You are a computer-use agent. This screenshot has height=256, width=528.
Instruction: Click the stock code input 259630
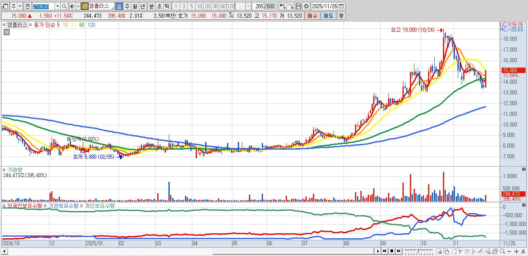44,6
